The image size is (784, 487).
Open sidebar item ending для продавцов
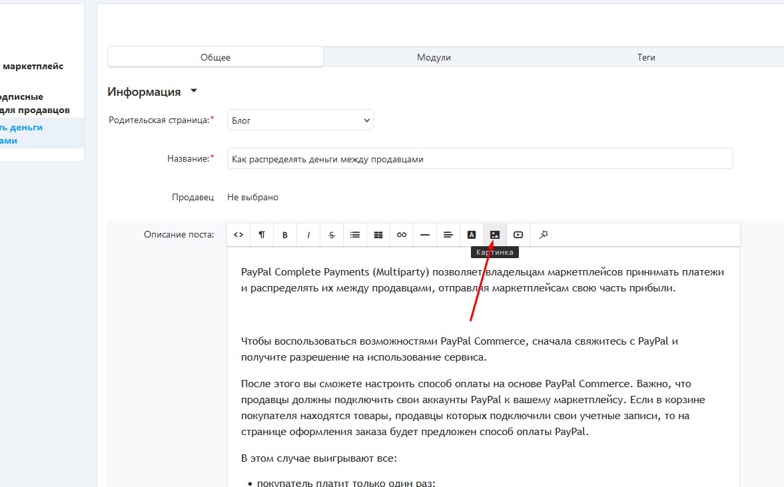tap(35, 103)
